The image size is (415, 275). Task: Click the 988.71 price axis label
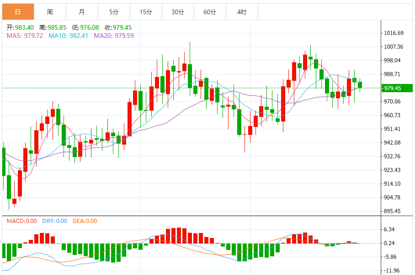[393, 74]
